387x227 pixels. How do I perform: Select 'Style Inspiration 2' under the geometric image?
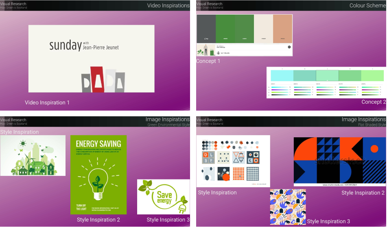(x=363, y=193)
